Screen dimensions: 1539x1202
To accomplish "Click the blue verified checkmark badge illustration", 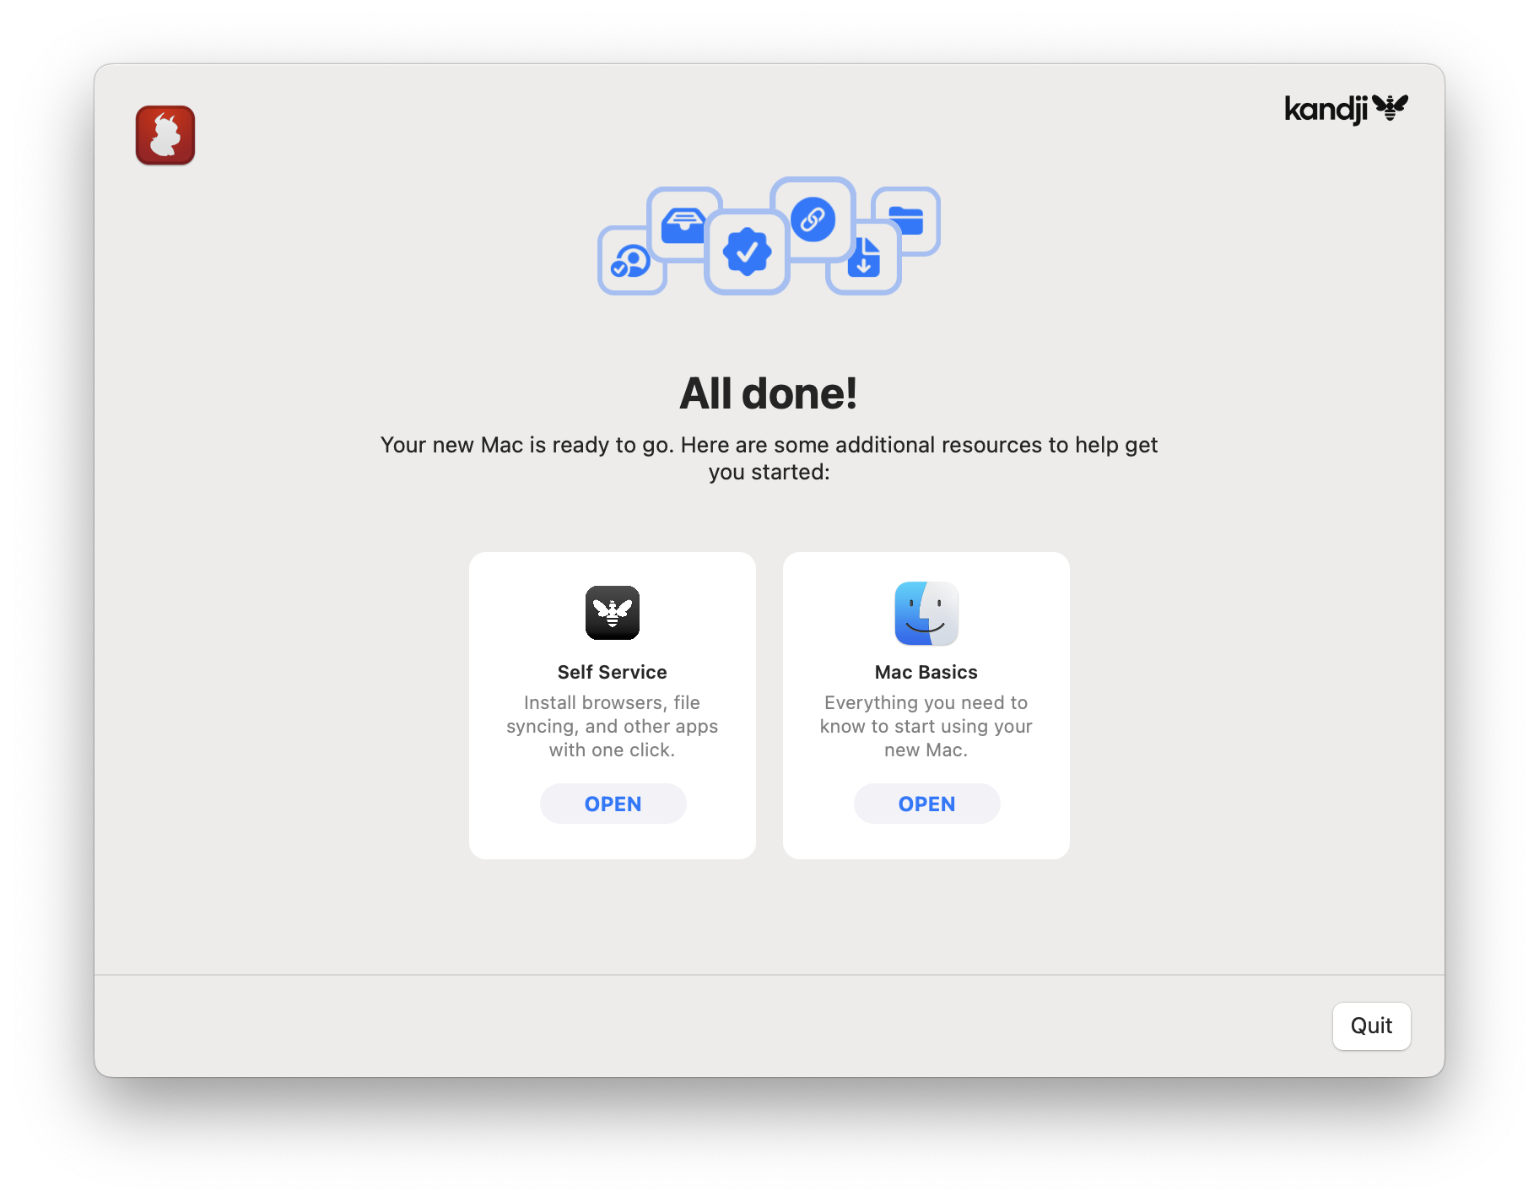I will 748,251.
